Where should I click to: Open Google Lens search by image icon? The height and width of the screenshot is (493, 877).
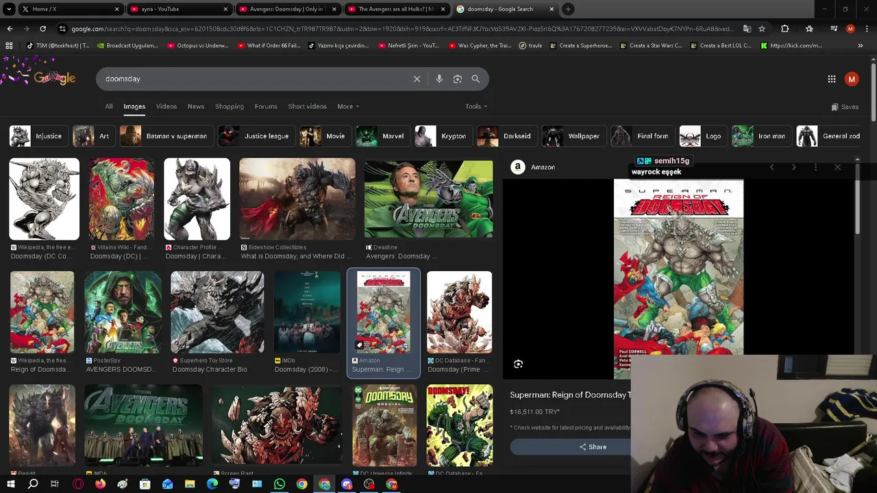point(458,79)
